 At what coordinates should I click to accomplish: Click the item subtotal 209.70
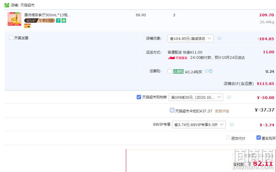[266, 15]
